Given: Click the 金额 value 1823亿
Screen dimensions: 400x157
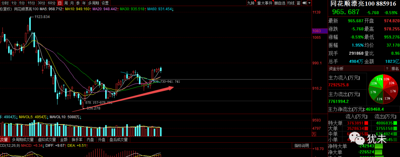Looking at the screenshot, I should (x=393, y=61).
